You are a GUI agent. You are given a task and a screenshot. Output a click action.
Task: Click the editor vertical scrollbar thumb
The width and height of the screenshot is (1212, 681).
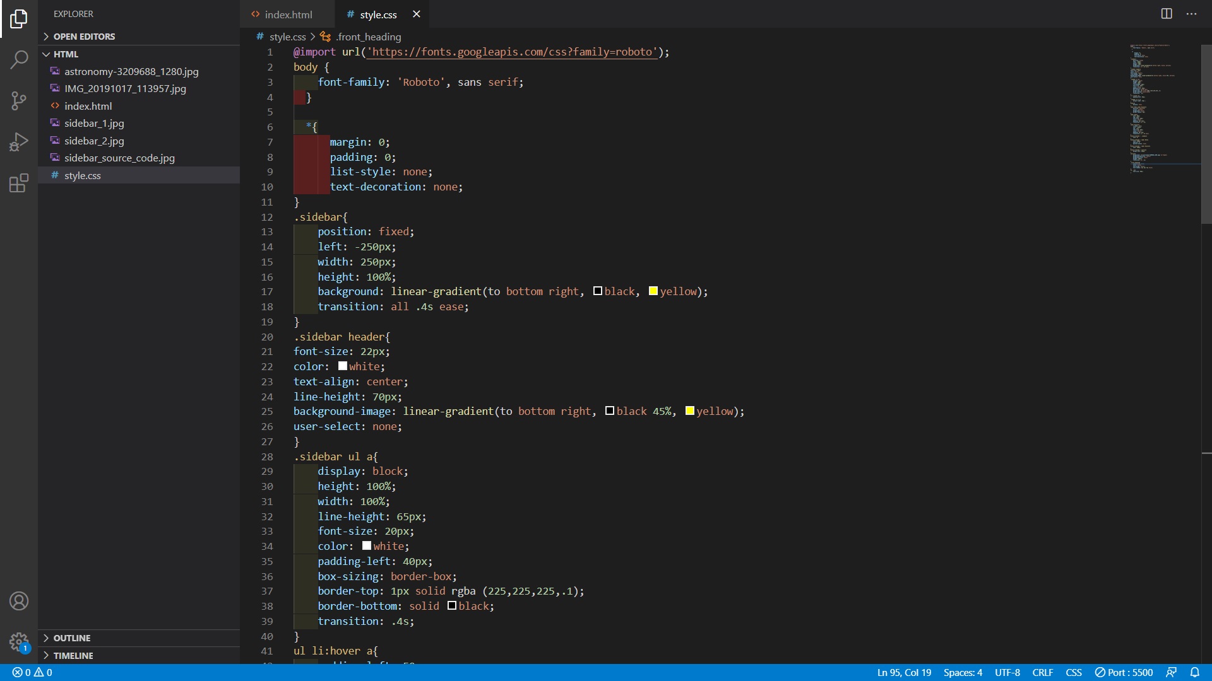click(1206, 134)
